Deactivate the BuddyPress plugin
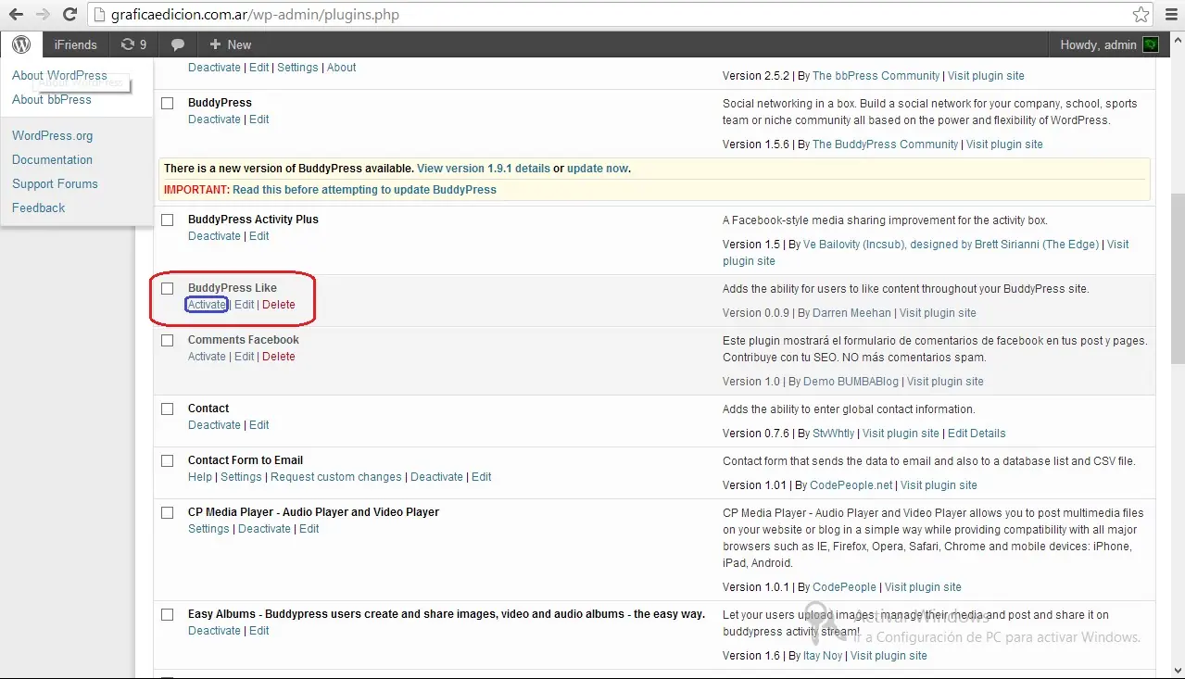The height and width of the screenshot is (679, 1185). point(214,119)
